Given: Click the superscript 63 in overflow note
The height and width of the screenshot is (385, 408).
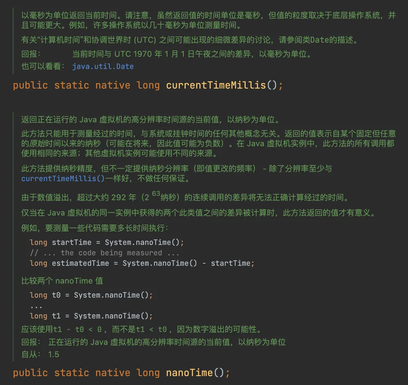Looking at the screenshot, I should point(156,194).
